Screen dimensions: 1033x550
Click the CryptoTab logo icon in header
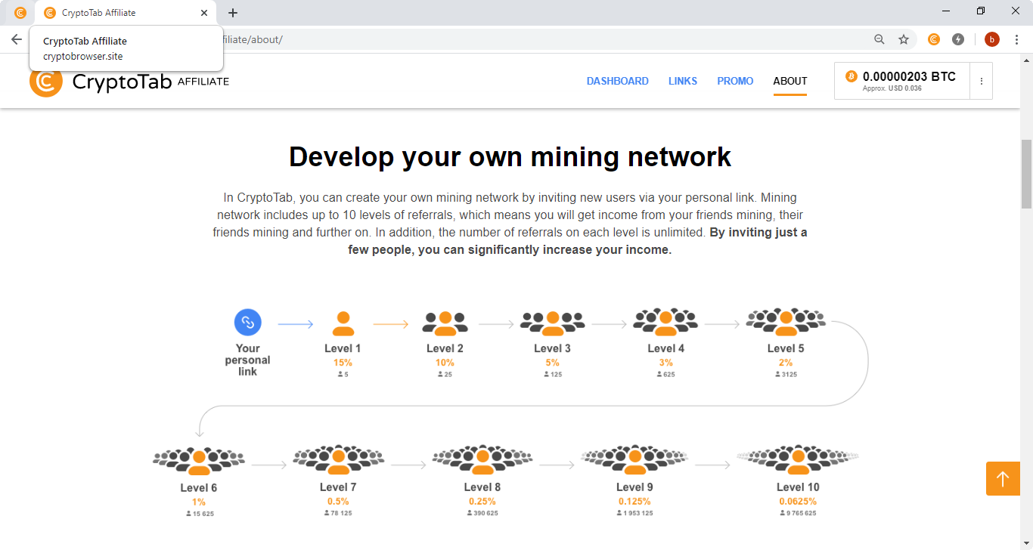(x=45, y=81)
